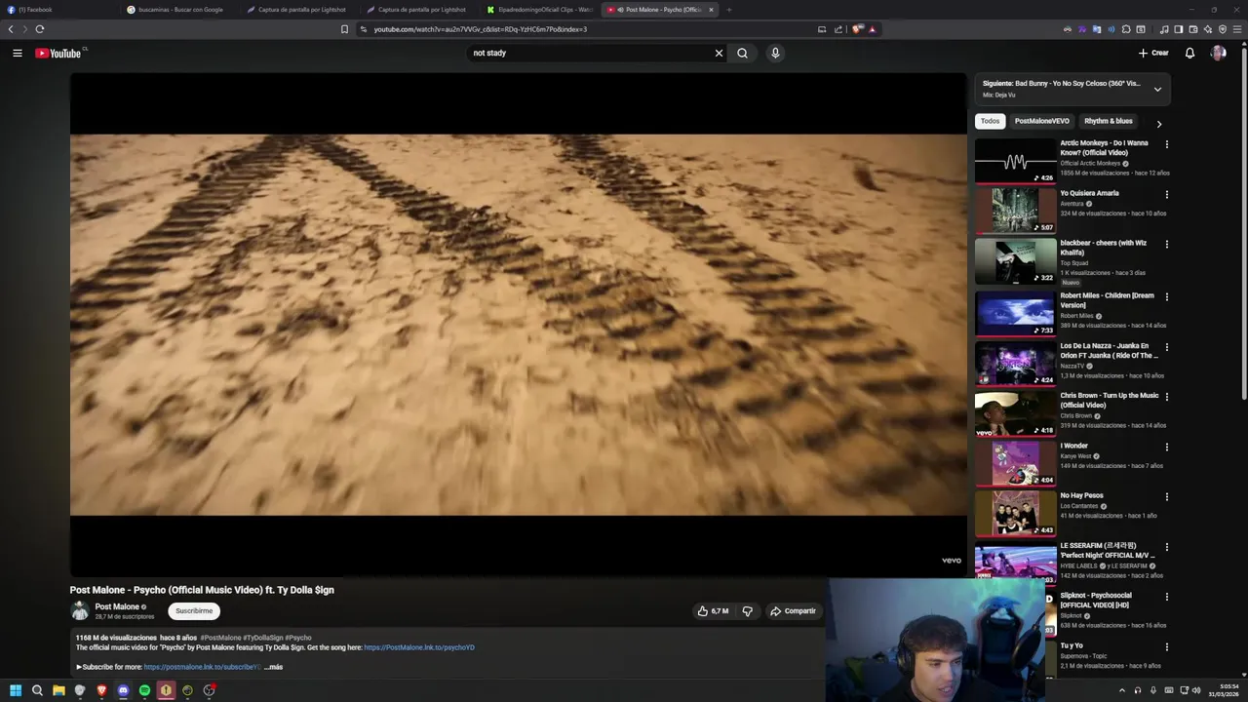Open the Brave Rewards triangle icon
The width and height of the screenshot is (1248, 702).
coord(872,29)
